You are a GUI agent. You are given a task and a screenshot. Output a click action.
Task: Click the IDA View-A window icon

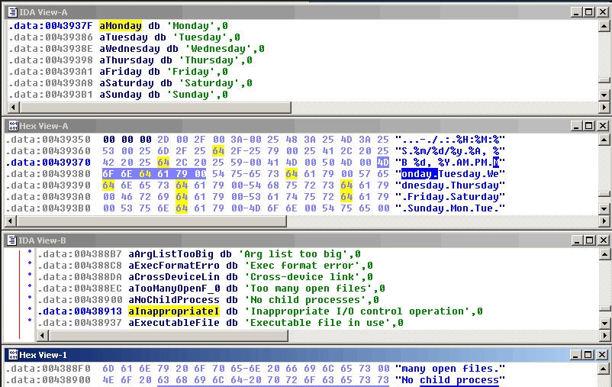click(12, 12)
